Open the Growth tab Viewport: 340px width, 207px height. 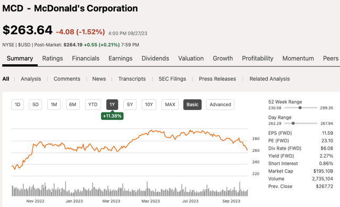tap(223, 58)
